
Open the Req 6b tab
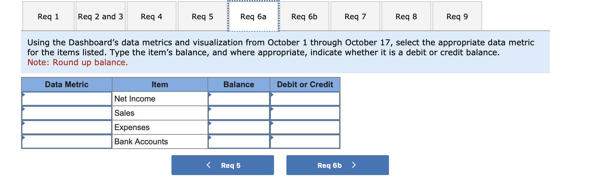point(304,16)
